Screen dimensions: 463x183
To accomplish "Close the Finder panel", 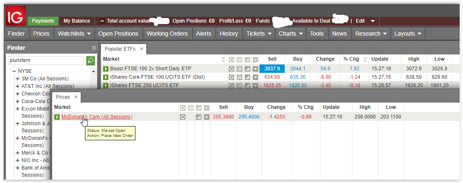I will (94, 48).
